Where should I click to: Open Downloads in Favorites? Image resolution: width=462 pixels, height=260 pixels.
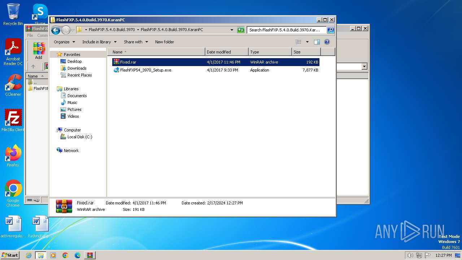point(77,68)
